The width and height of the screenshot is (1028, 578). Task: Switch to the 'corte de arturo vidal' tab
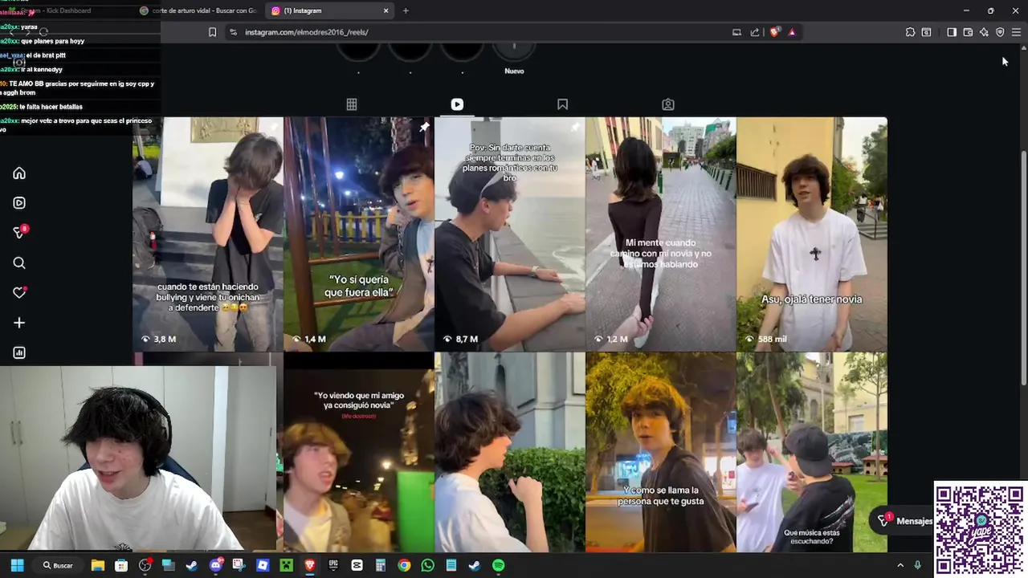(198, 10)
